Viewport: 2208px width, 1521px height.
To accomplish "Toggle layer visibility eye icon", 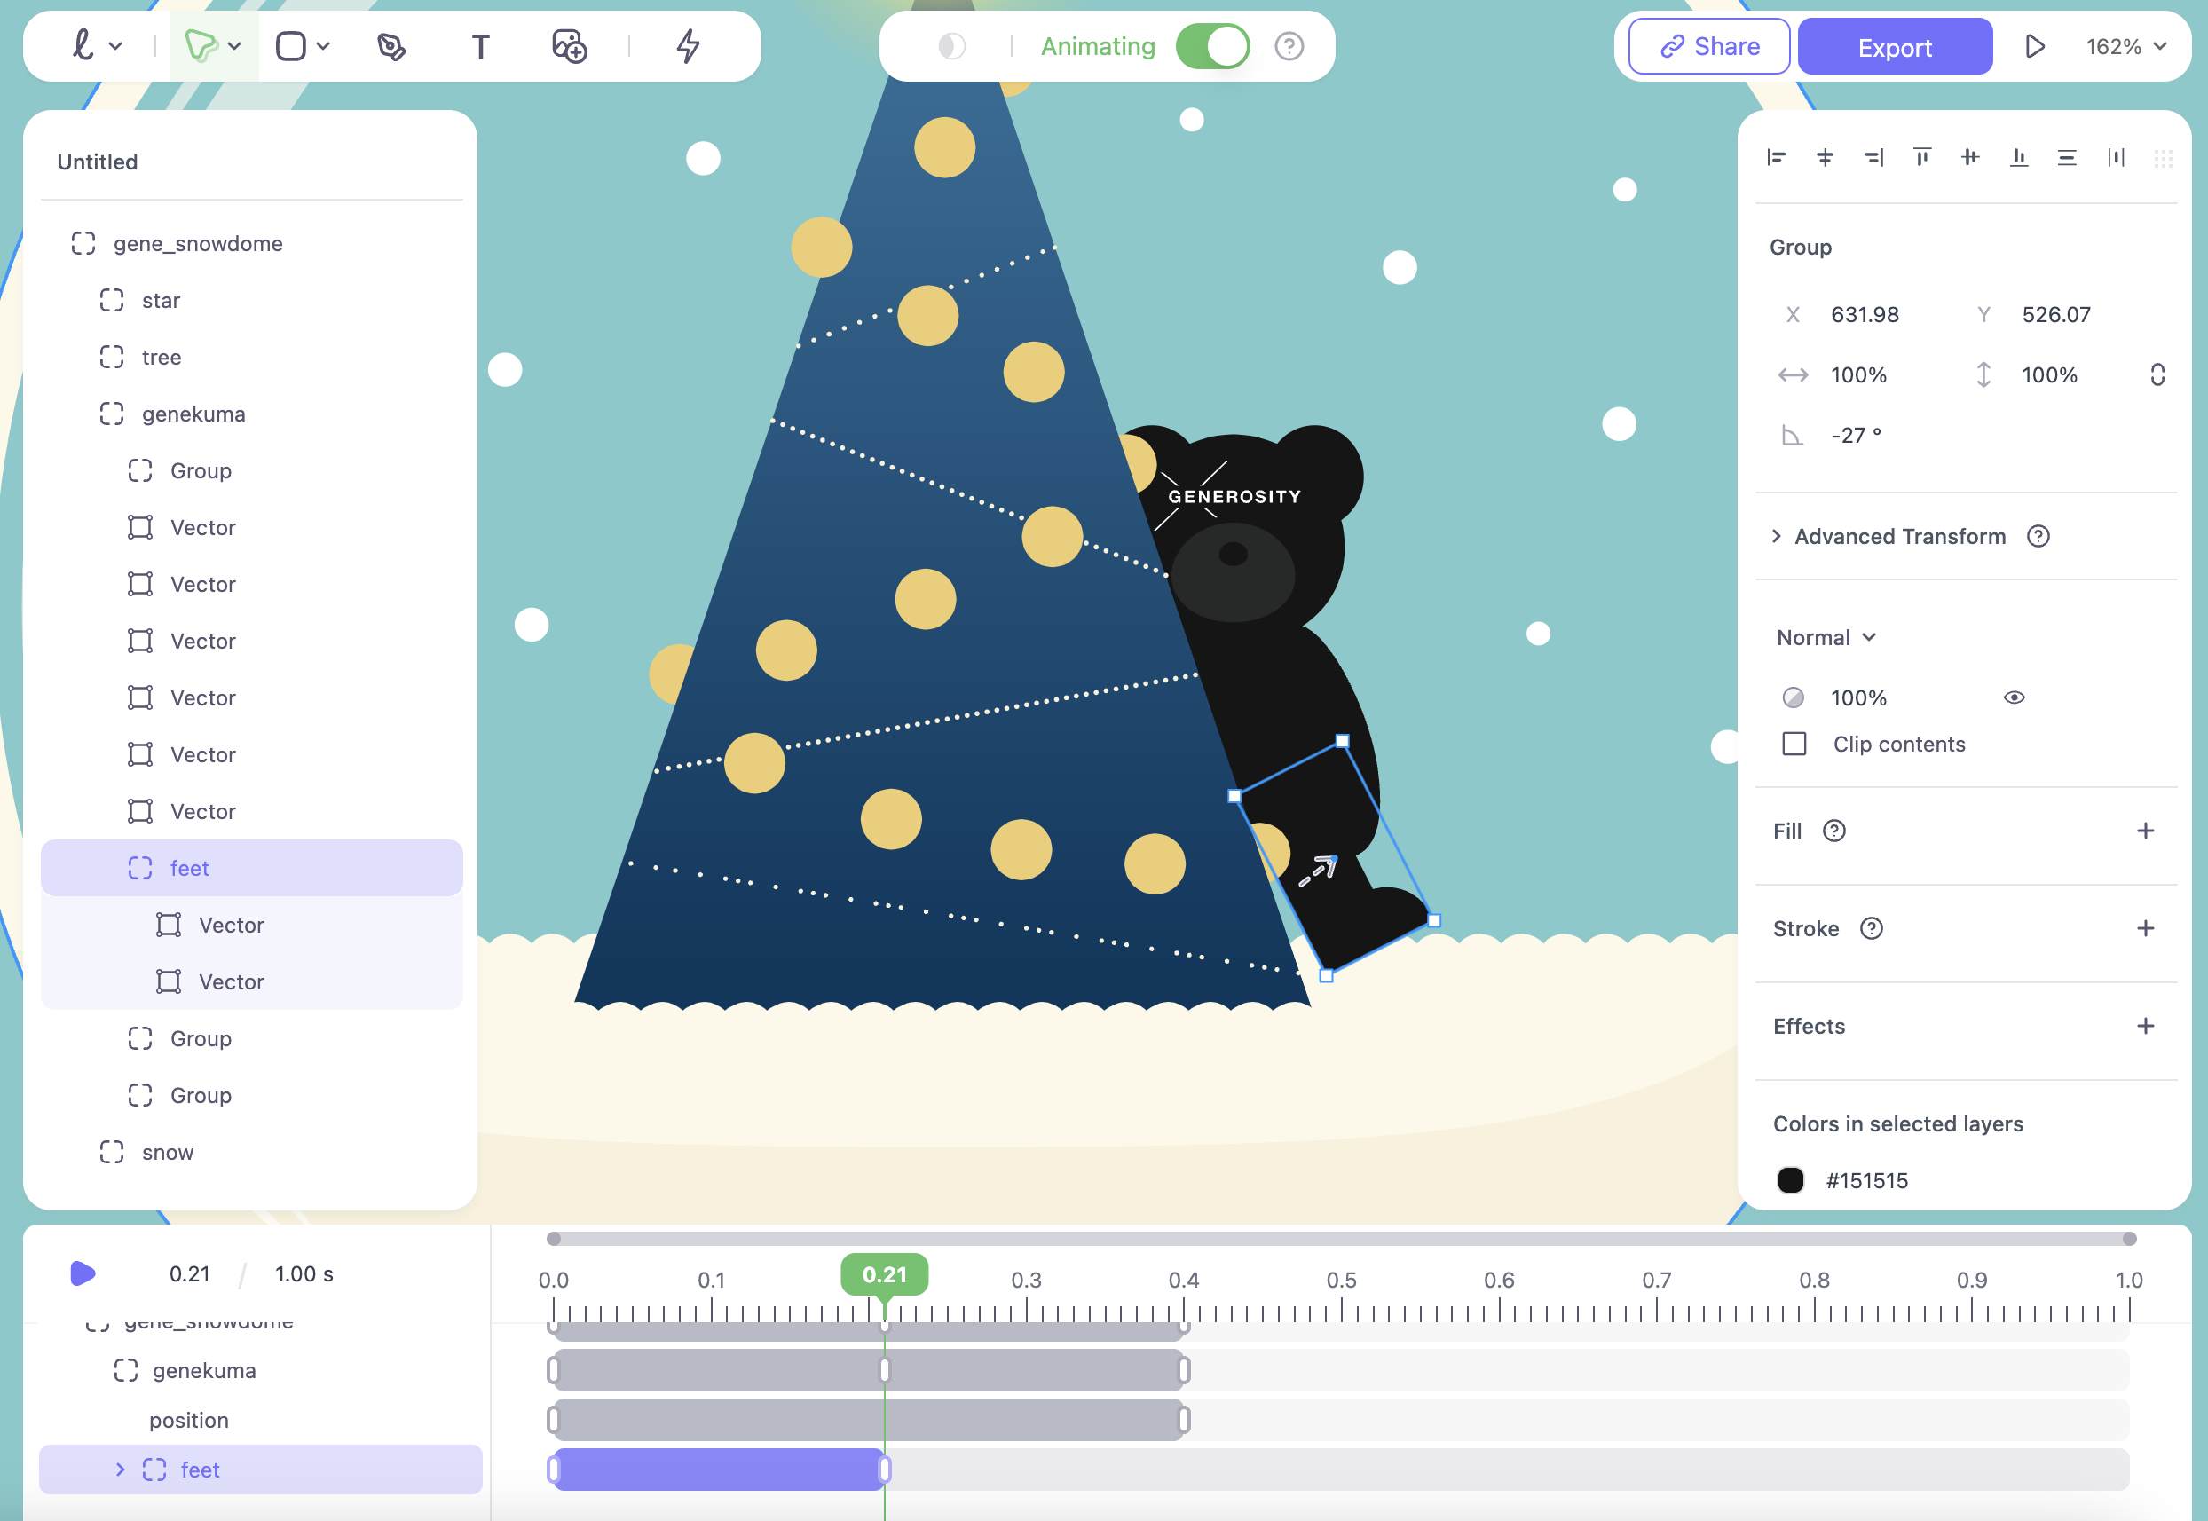I will click(2014, 697).
